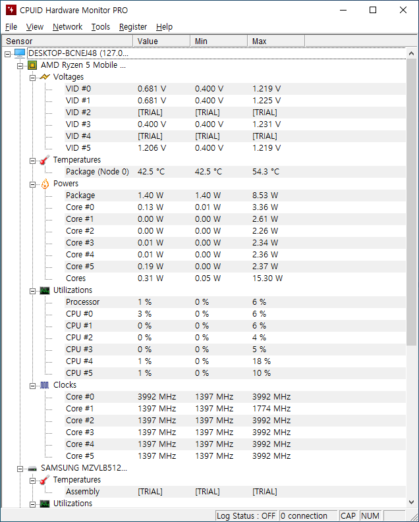Click the Sensor column header
This screenshot has width=419, height=522.
coord(67,41)
